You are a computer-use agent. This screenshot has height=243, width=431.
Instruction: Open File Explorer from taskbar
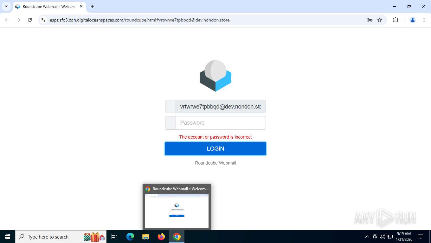point(145,237)
